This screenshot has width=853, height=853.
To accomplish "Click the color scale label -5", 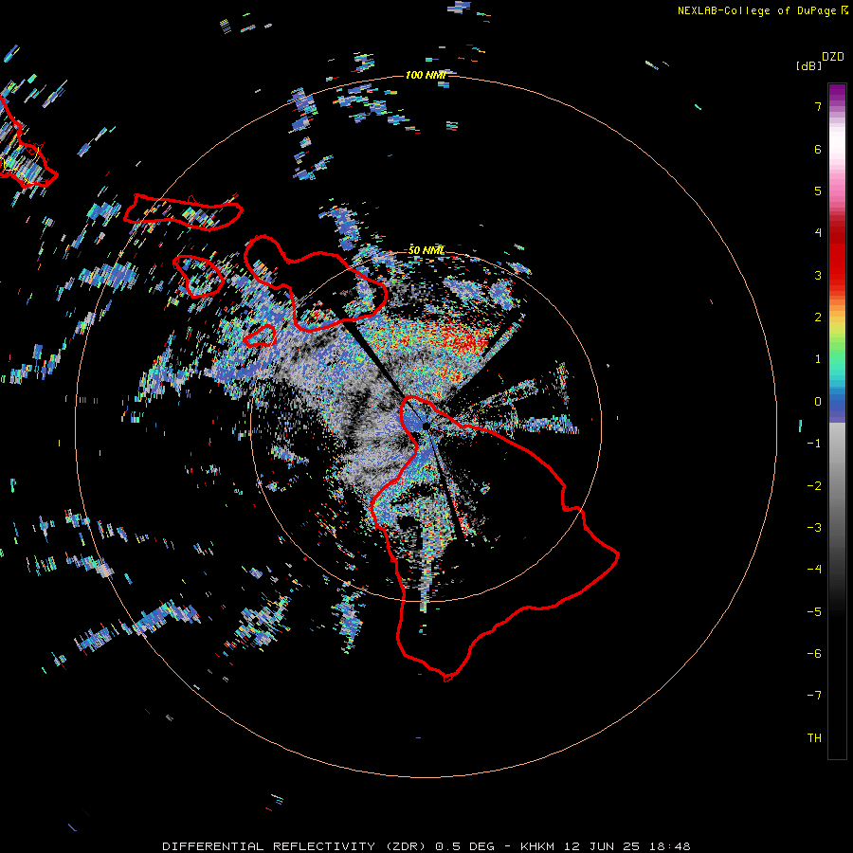I will 814,612.
